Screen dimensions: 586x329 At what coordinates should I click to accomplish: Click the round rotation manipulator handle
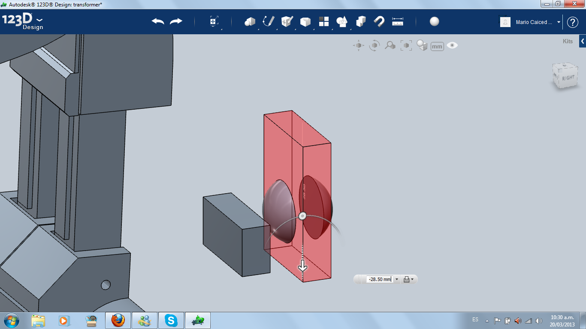coord(302,216)
